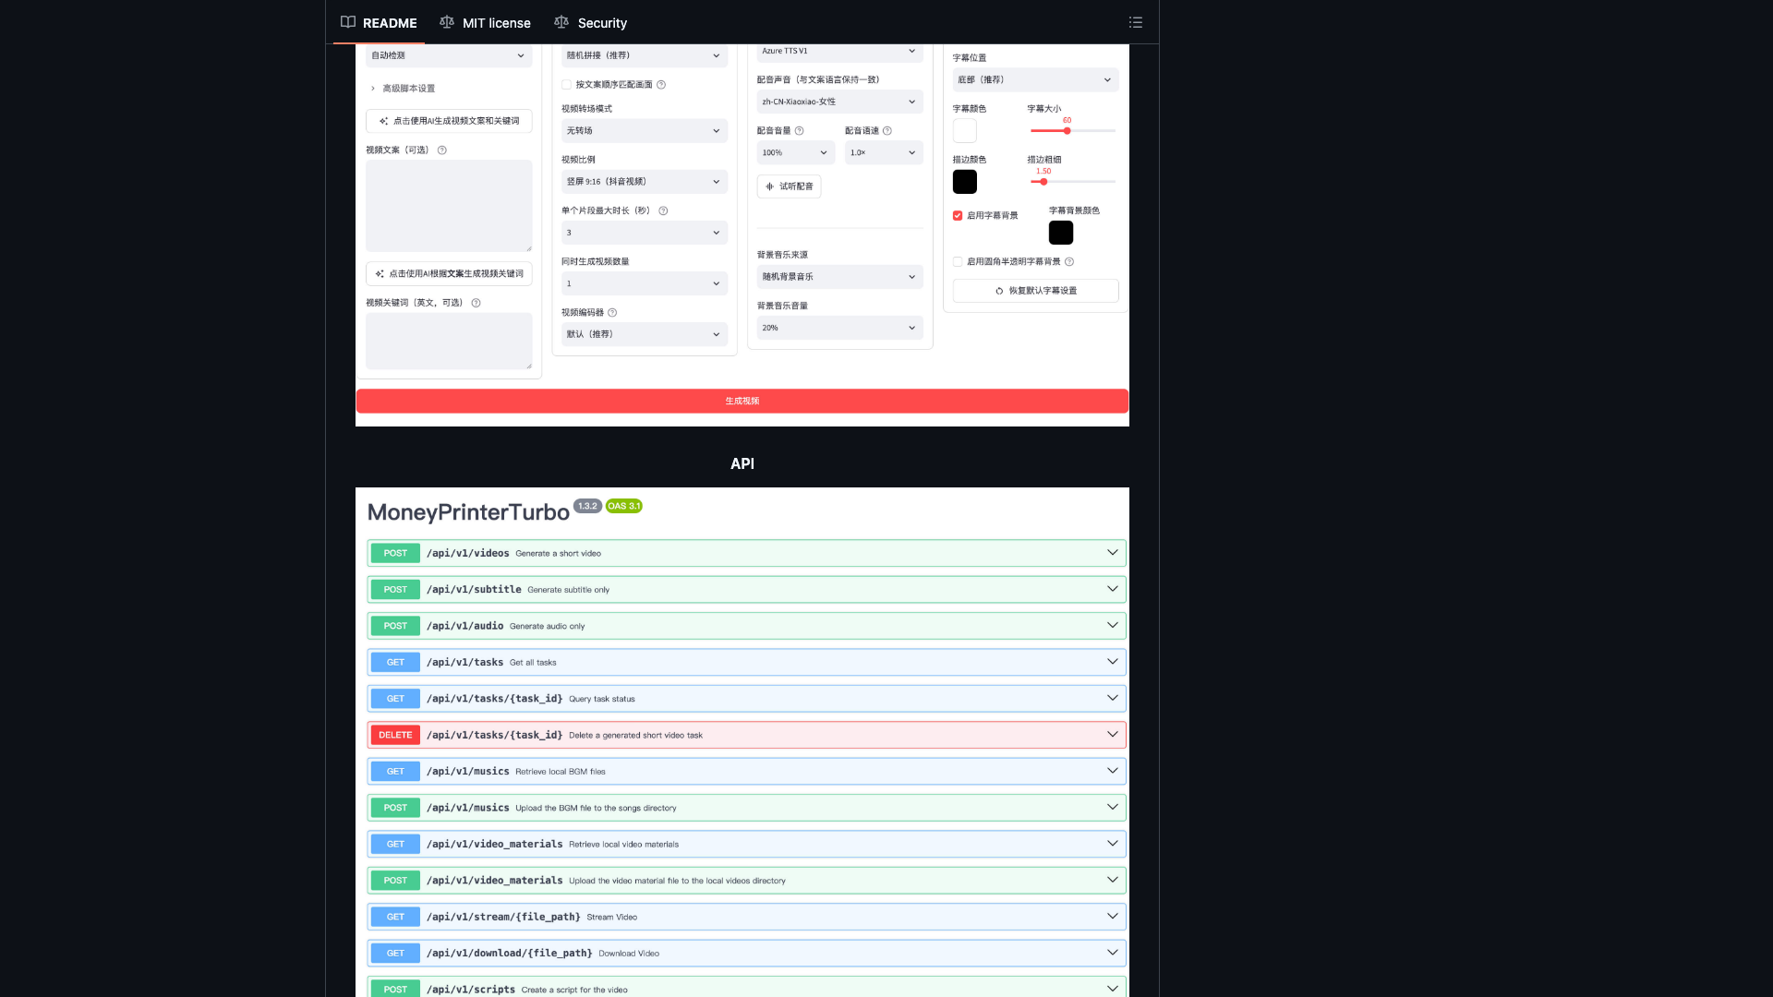Click the scales icon beside Security
Viewport: 1773px width, 997px height.
click(x=561, y=22)
